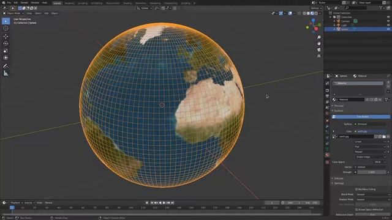
Task: Open the Object Mode dropdown
Action: tap(13, 13)
